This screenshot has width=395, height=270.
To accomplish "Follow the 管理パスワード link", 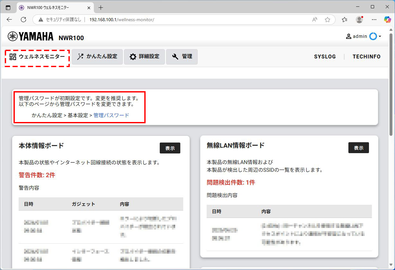I will [111, 115].
